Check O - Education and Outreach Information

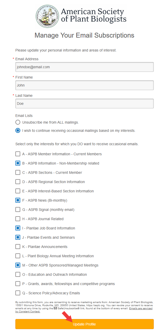tap(18, 274)
